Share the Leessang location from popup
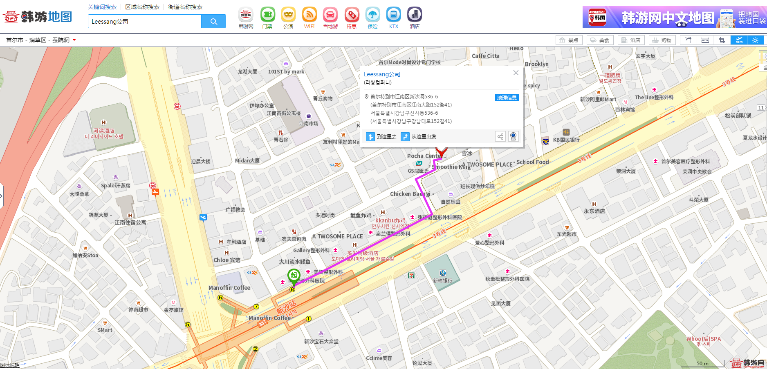This screenshot has height=369, width=767. tap(500, 136)
